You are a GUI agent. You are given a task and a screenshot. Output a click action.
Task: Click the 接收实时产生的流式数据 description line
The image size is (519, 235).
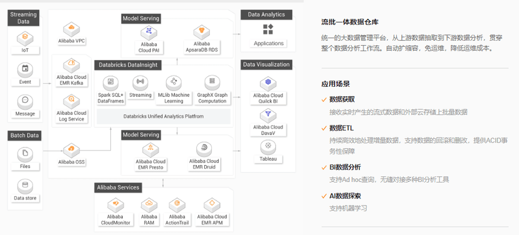point(398,112)
